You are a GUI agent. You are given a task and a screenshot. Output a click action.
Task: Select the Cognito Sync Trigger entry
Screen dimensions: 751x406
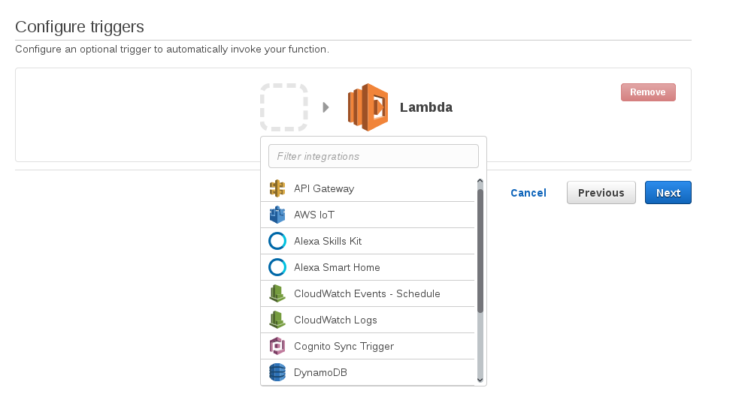[344, 346]
